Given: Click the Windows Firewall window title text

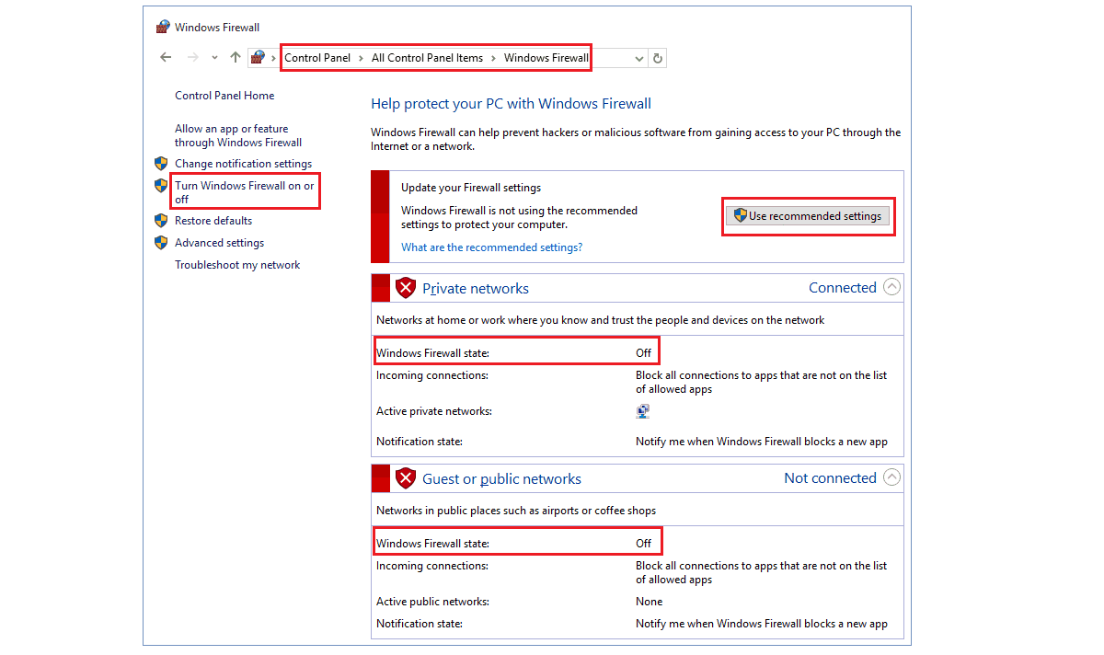Looking at the screenshot, I should (x=217, y=28).
